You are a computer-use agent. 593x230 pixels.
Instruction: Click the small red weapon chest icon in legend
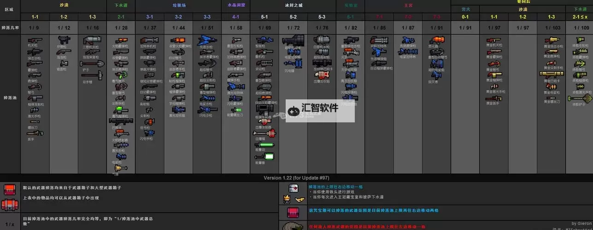[x=10, y=189]
